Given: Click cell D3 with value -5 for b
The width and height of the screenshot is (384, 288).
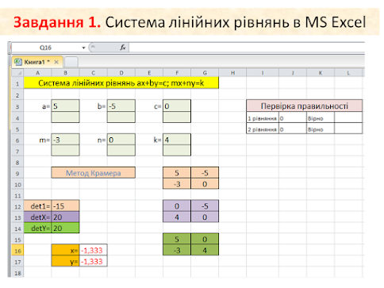Looking at the screenshot, I should (121, 106).
